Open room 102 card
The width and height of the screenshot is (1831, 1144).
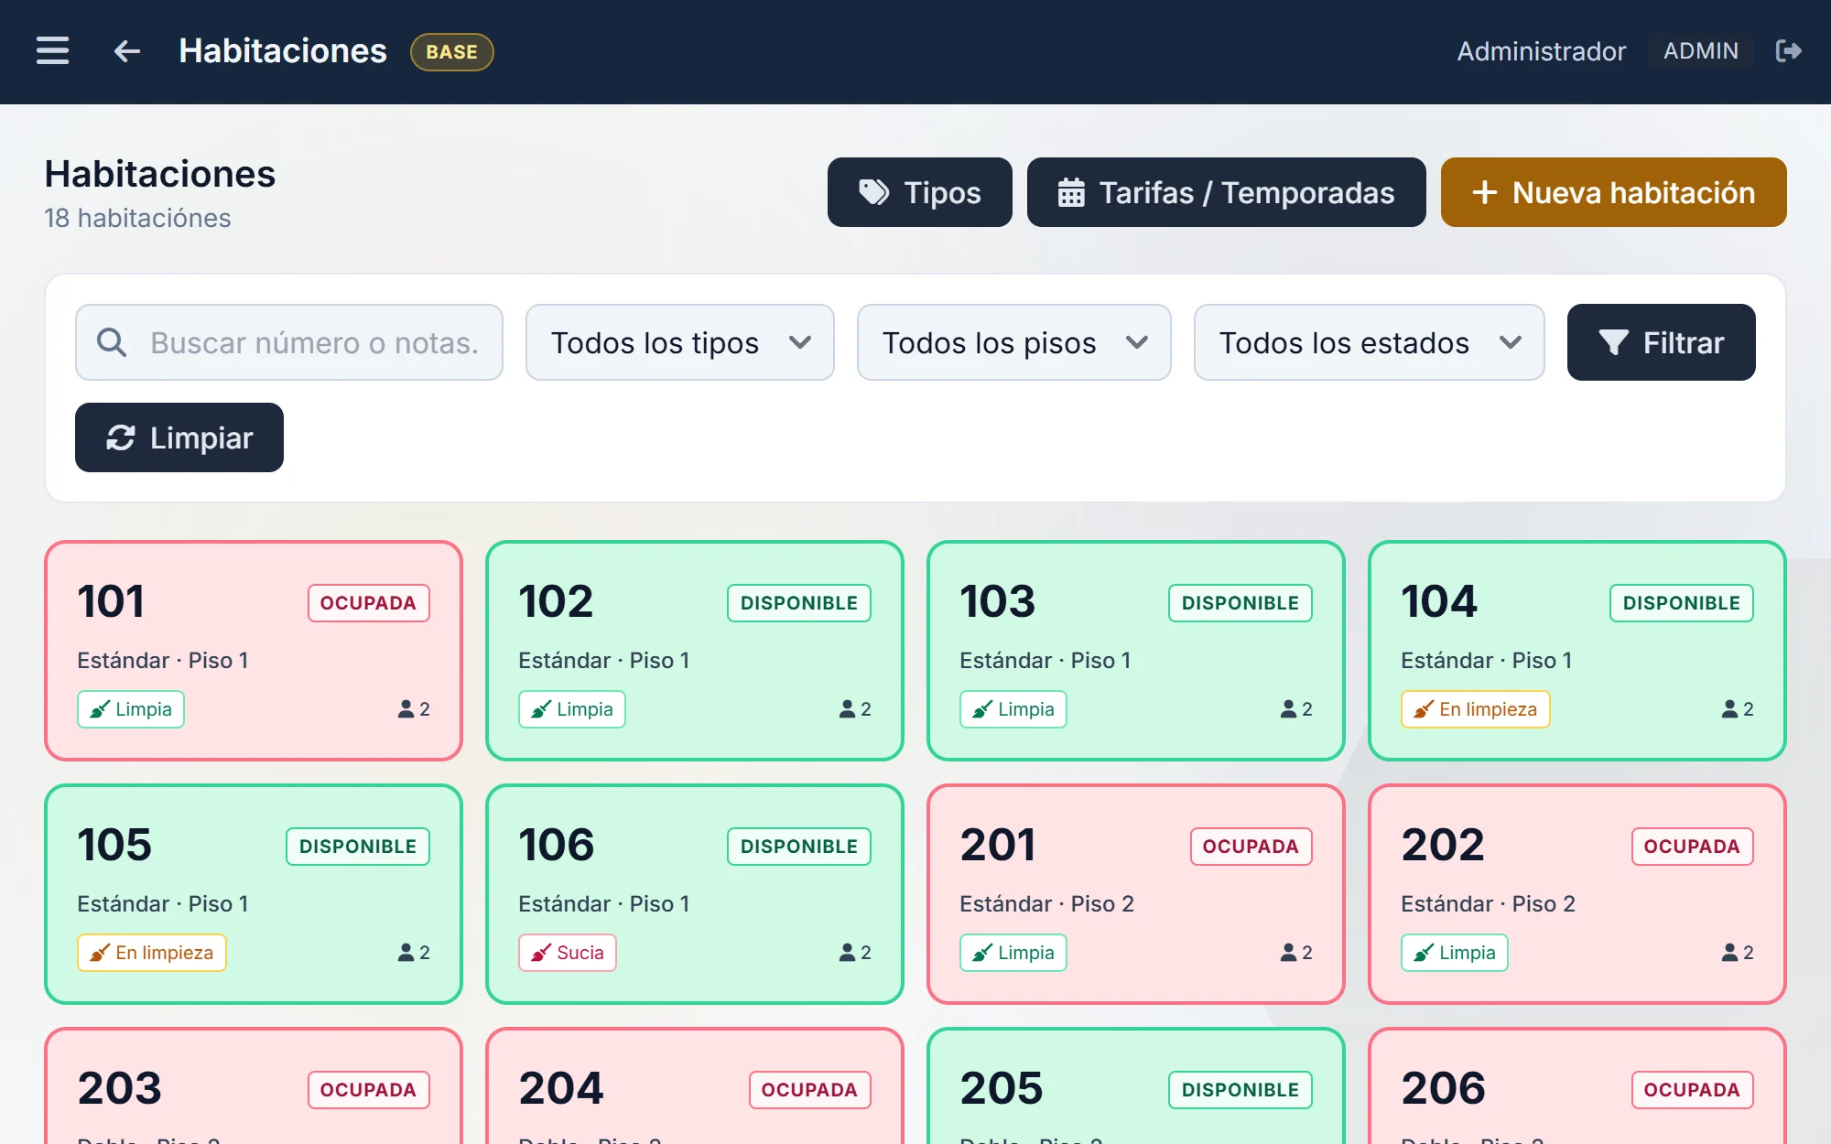695,651
